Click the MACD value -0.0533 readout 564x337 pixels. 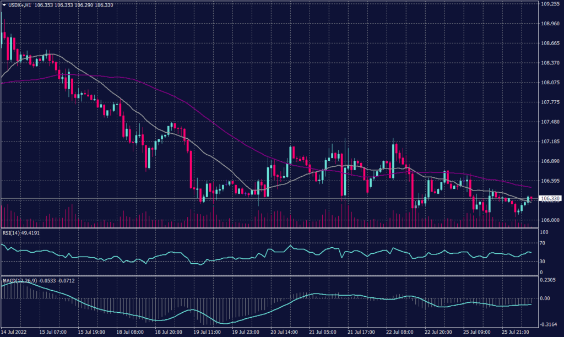(x=43, y=281)
